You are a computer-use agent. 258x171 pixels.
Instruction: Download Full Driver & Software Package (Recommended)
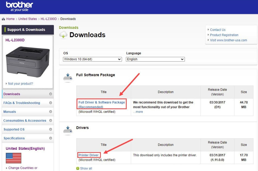(x=101, y=104)
